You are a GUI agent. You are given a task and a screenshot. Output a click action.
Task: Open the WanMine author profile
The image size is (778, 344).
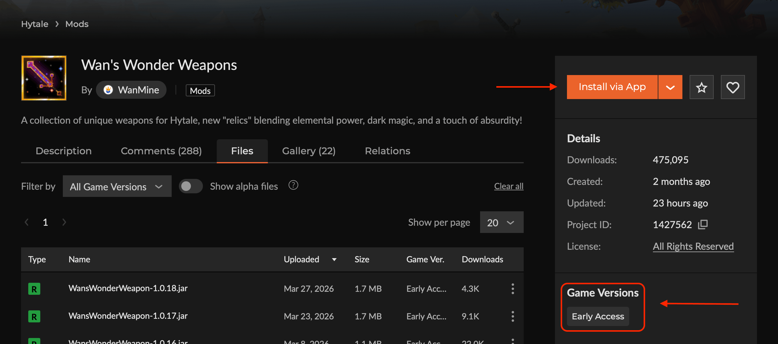(131, 90)
